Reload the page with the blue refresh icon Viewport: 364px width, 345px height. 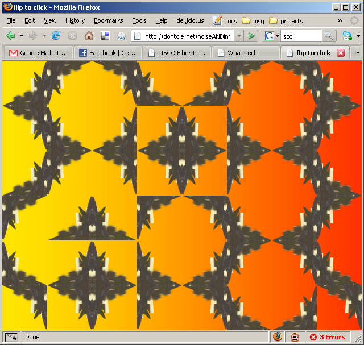[x=56, y=35]
